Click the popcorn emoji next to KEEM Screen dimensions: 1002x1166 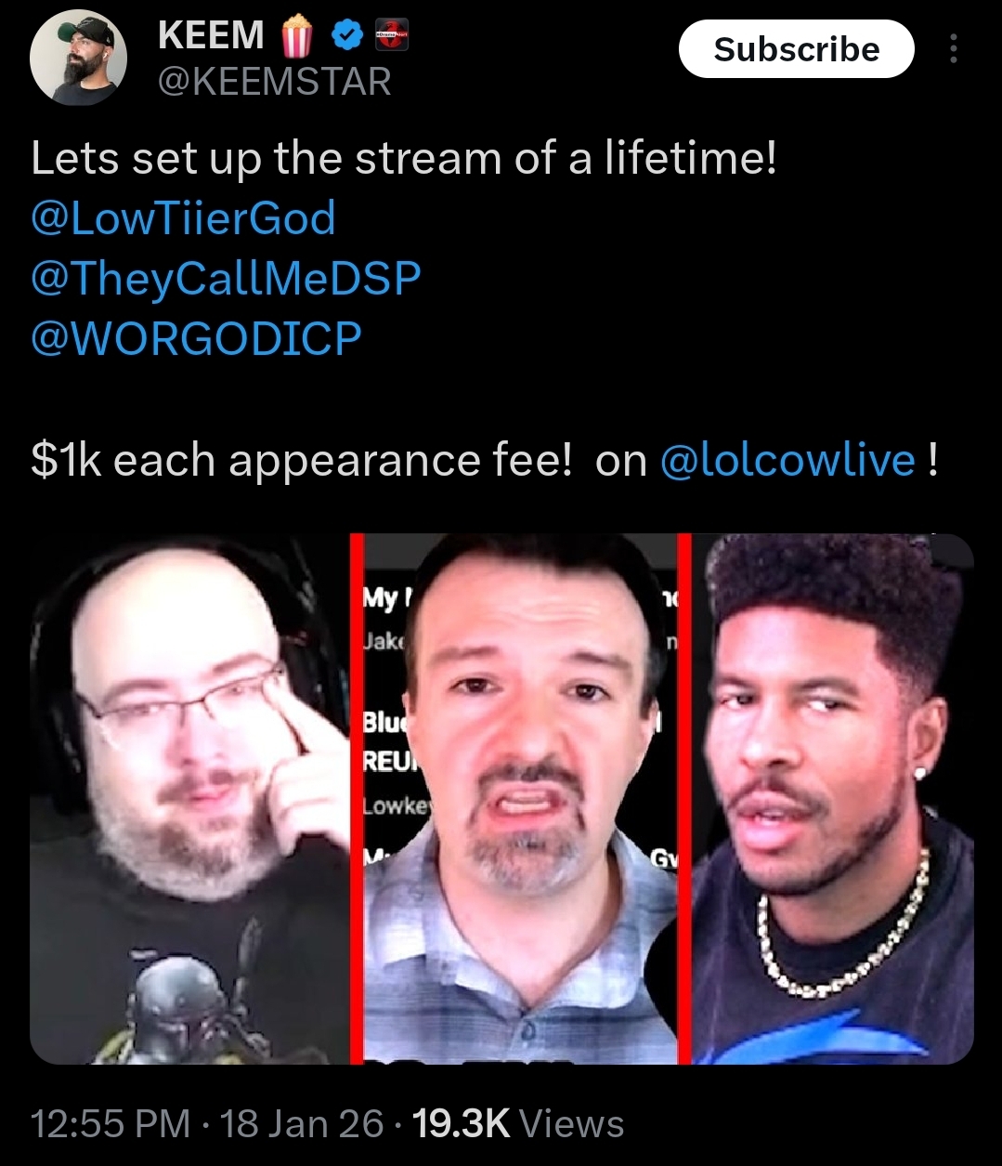click(x=296, y=36)
